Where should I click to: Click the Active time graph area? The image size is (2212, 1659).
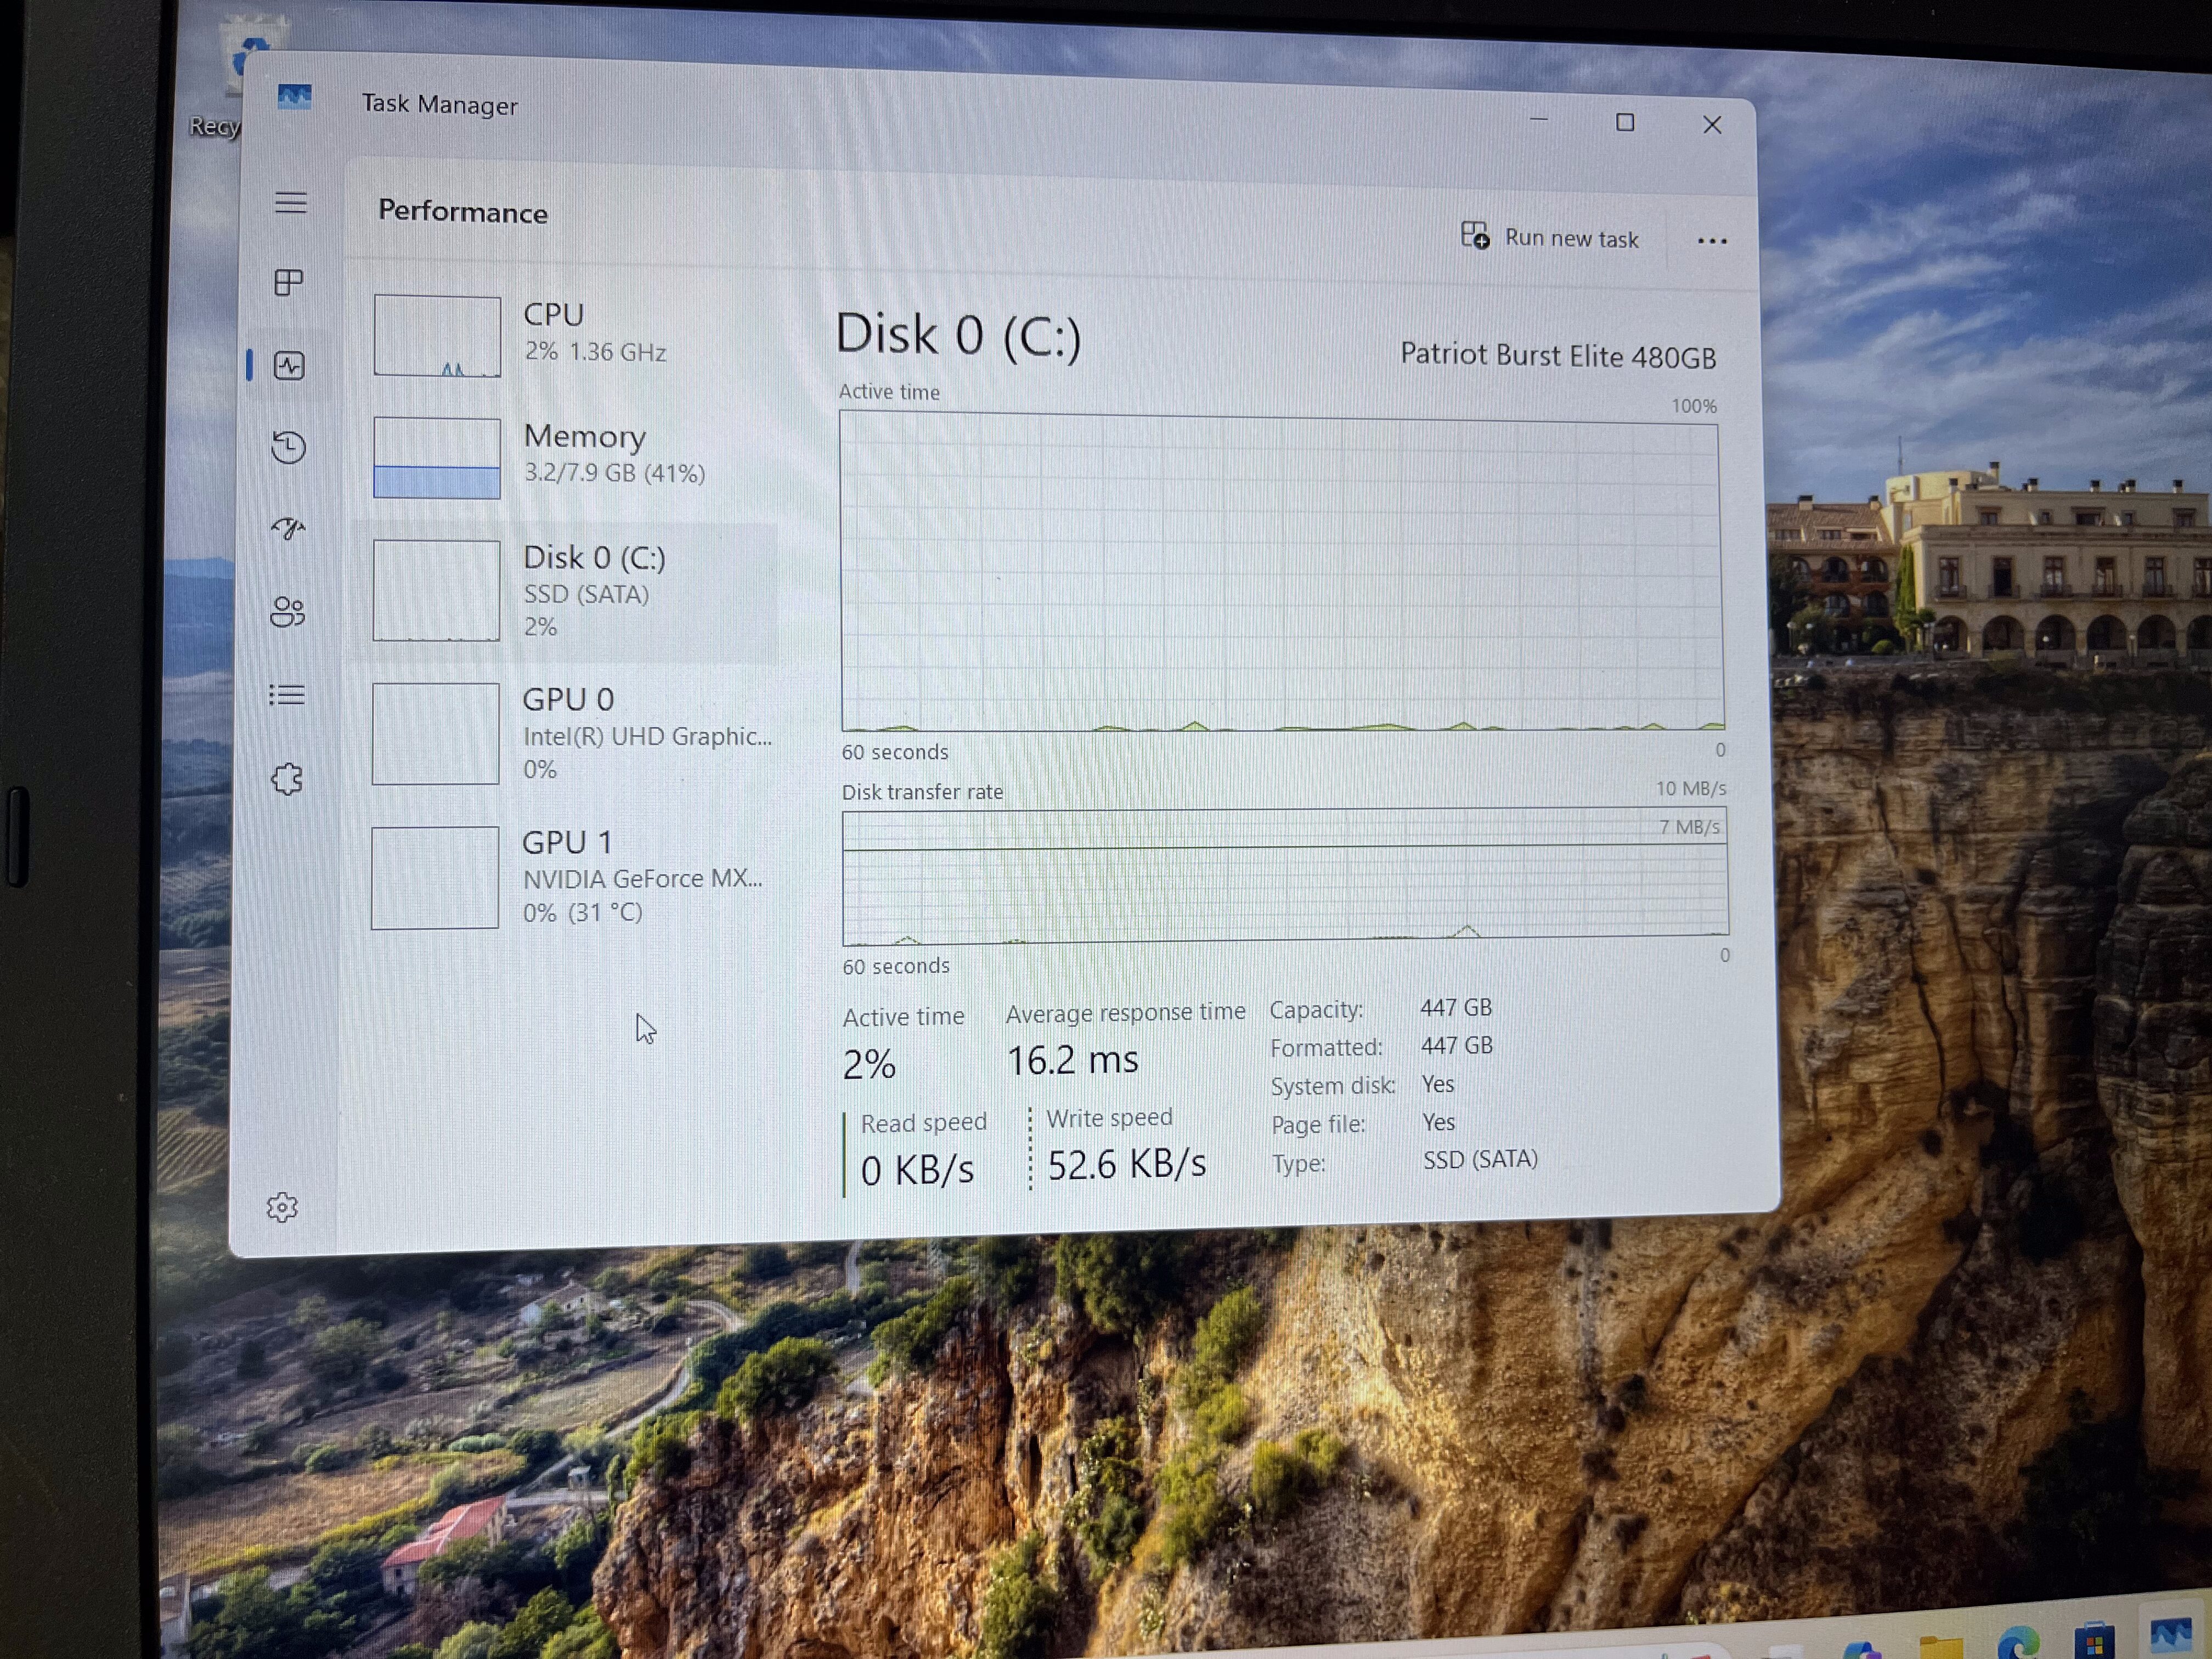click(x=1282, y=572)
